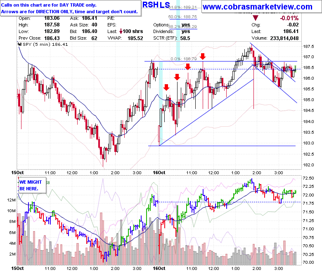Image resolution: width=322 pixels, height=272 pixels.
Task: Click the 'Arrows are for DIRECTION ONLY' note
Action: [69, 12]
